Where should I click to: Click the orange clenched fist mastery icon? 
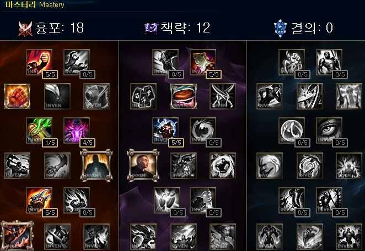coord(17,96)
